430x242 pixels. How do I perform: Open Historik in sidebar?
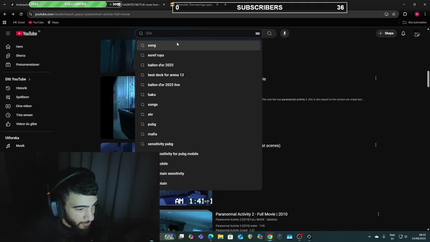(x=27, y=88)
